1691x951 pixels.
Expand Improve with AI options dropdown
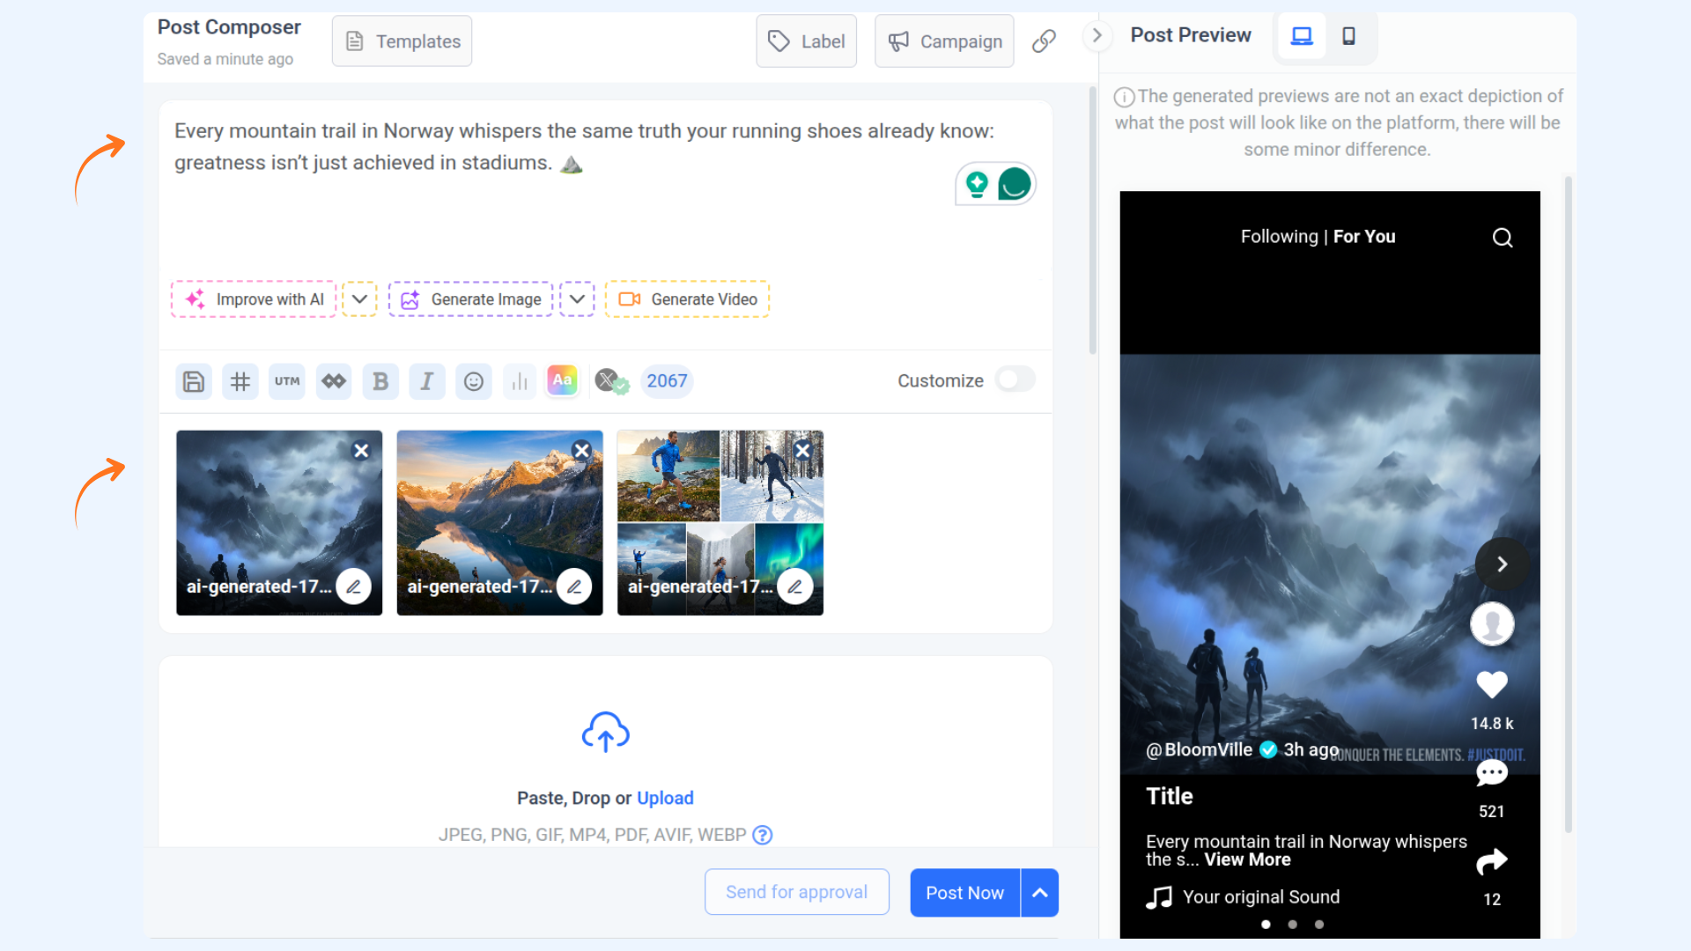[x=359, y=299]
